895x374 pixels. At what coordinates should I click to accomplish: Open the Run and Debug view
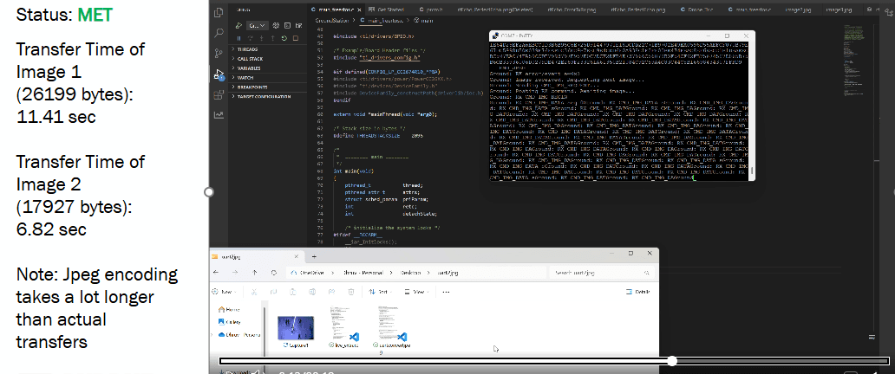pyautogui.click(x=219, y=74)
